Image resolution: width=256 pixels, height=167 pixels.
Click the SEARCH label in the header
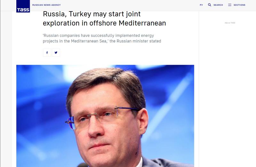(218, 5)
